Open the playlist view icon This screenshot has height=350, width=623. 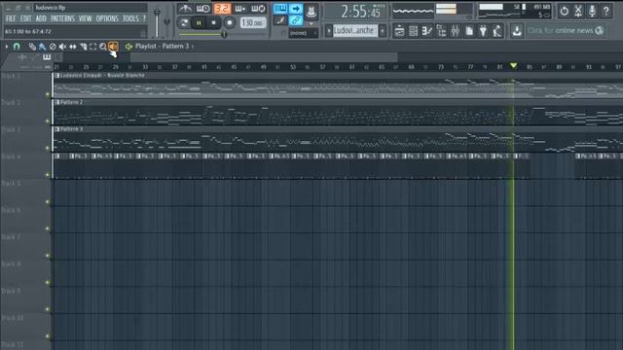coord(399,31)
